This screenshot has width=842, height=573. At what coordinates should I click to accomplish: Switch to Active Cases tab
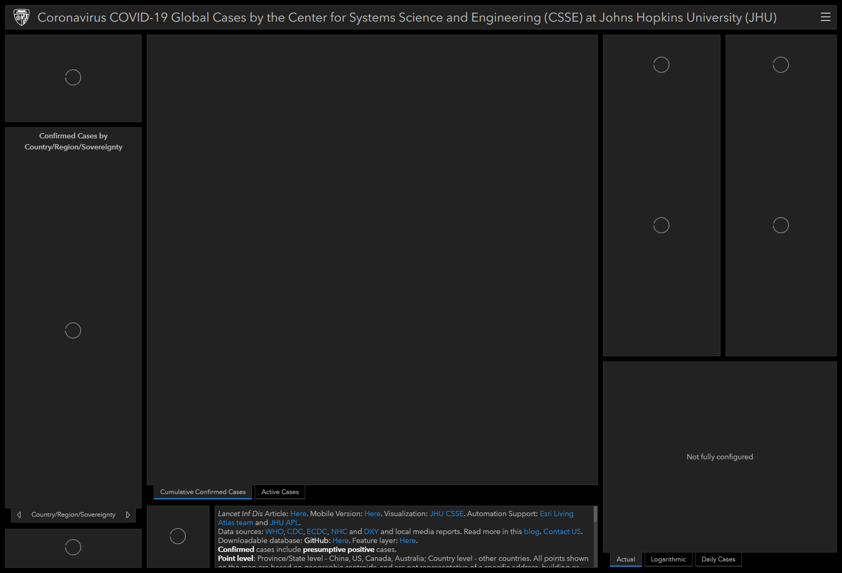pos(280,492)
